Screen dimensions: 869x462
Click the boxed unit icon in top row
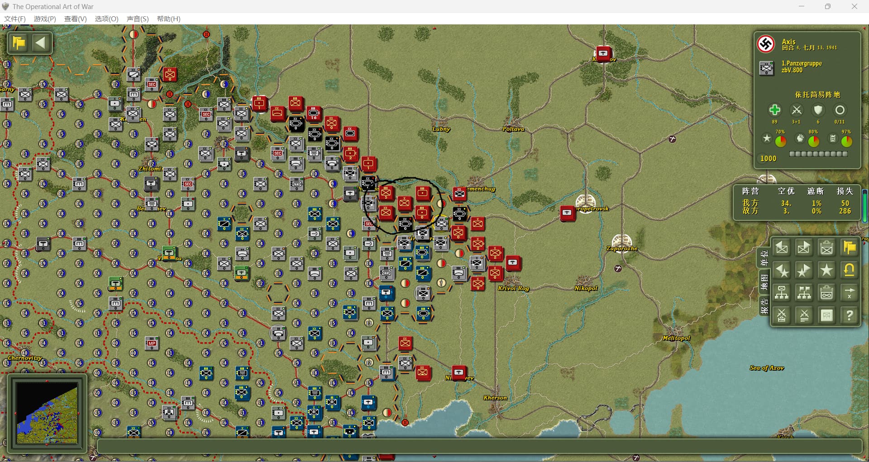(x=827, y=248)
